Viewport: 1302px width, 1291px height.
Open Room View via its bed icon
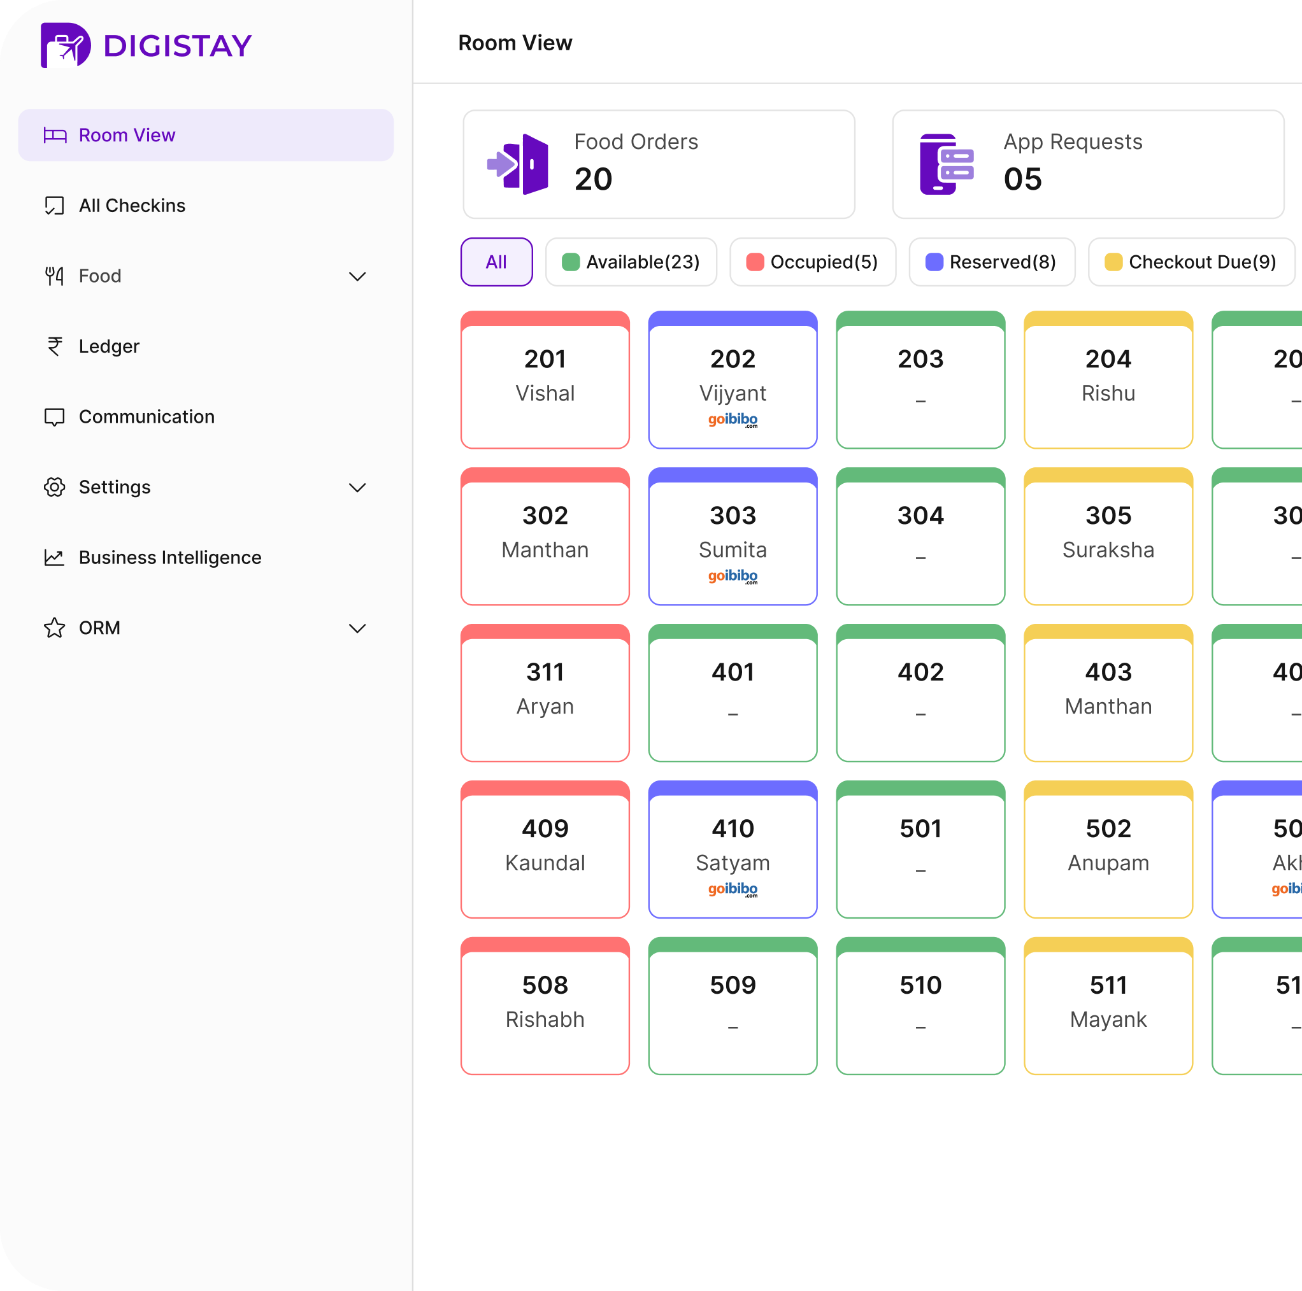coord(55,135)
